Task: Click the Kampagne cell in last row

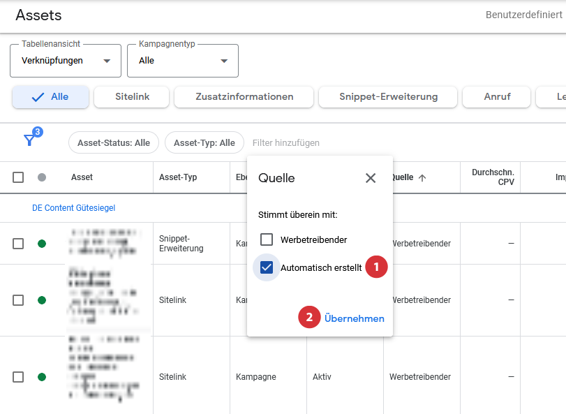Action: pyautogui.click(x=256, y=377)
